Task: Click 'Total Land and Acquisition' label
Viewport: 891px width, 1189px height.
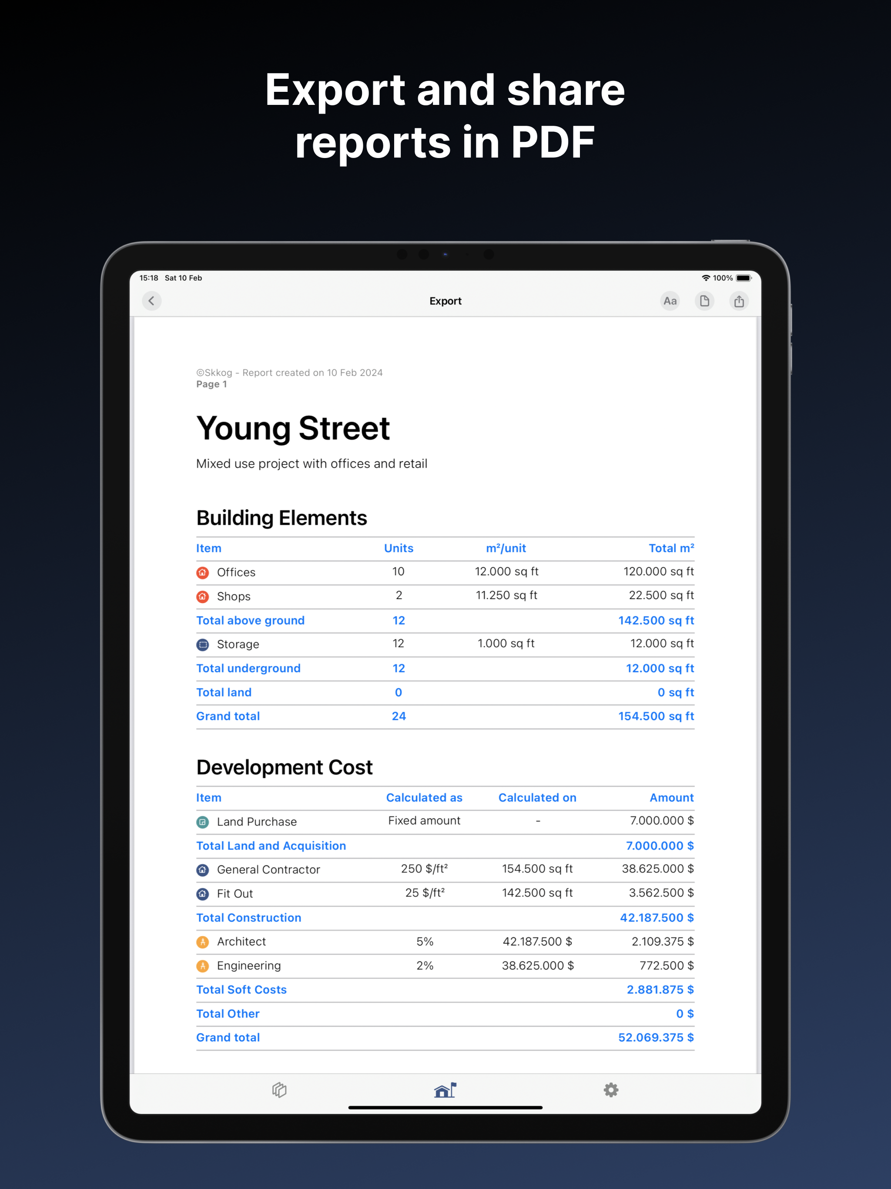Action: click(x=271, y=846)
